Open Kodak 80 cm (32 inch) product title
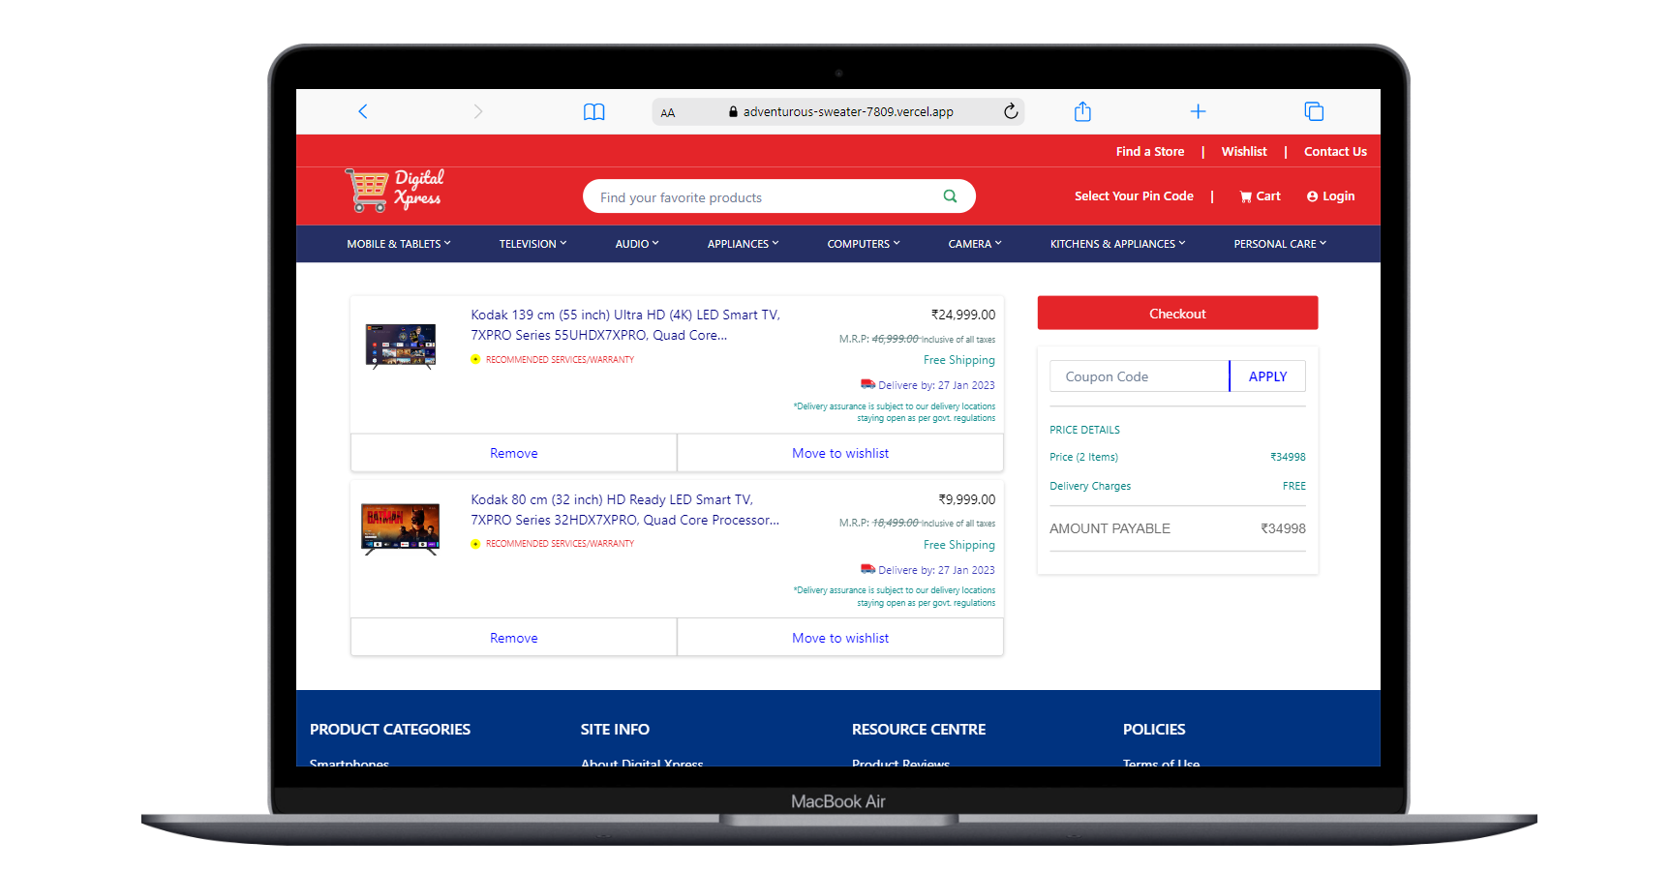The height and width of the screenshot is (871, 1672). tap(625, 510)
